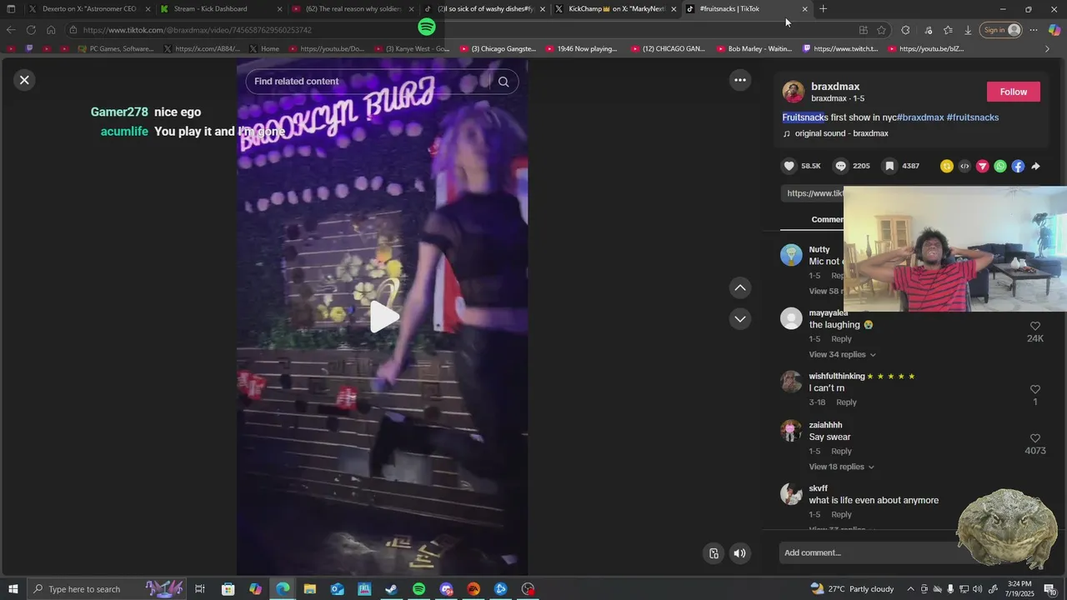
Task: Get the embed code via the code icon
Action: point(964,167)
